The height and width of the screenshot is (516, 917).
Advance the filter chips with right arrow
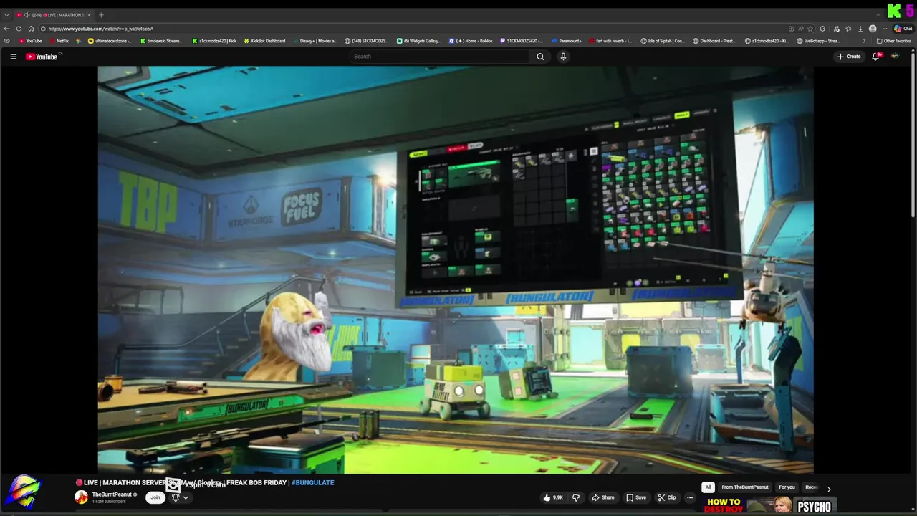pos(829,489)
